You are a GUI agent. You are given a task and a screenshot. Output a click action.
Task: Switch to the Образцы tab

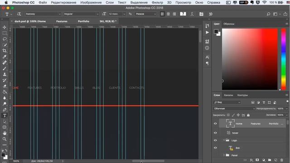229,24
